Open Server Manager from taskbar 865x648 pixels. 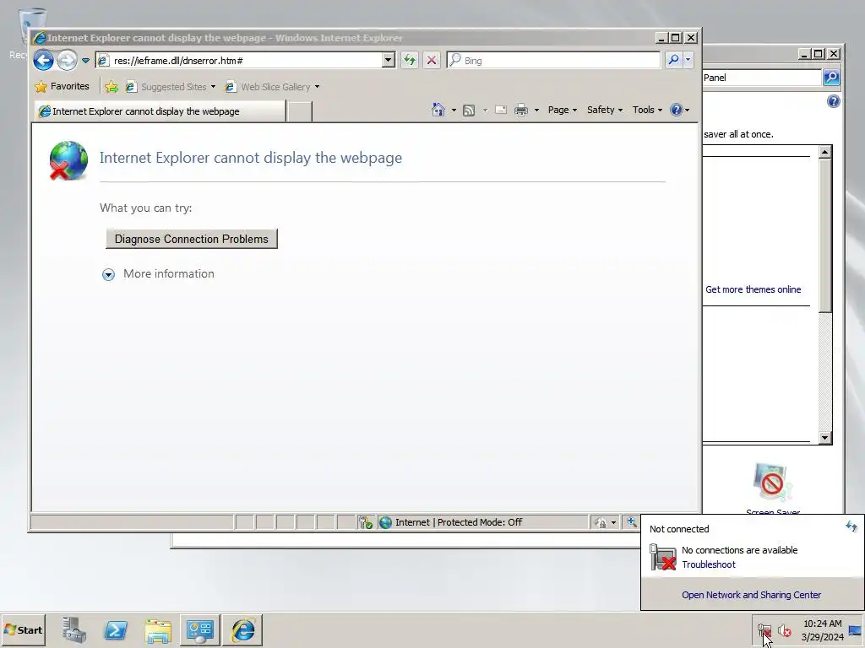tap(74, 629)
